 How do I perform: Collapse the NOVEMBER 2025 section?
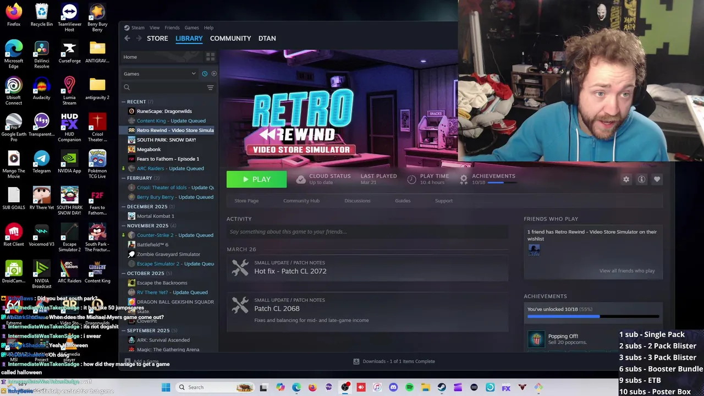tap(124, 226)
